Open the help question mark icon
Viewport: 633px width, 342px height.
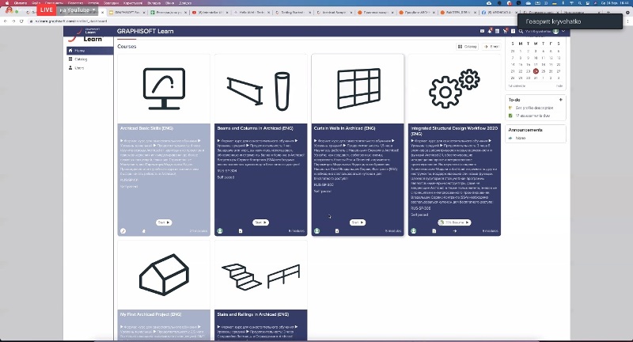coord(513,31)
